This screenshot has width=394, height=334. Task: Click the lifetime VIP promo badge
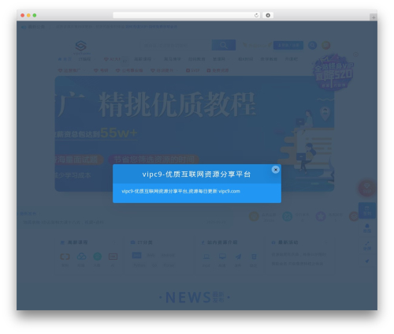coord(333,73)
